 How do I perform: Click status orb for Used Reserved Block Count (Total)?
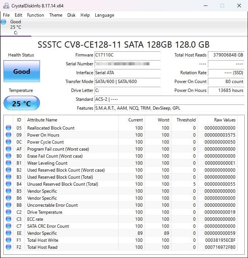pos(8,177)
